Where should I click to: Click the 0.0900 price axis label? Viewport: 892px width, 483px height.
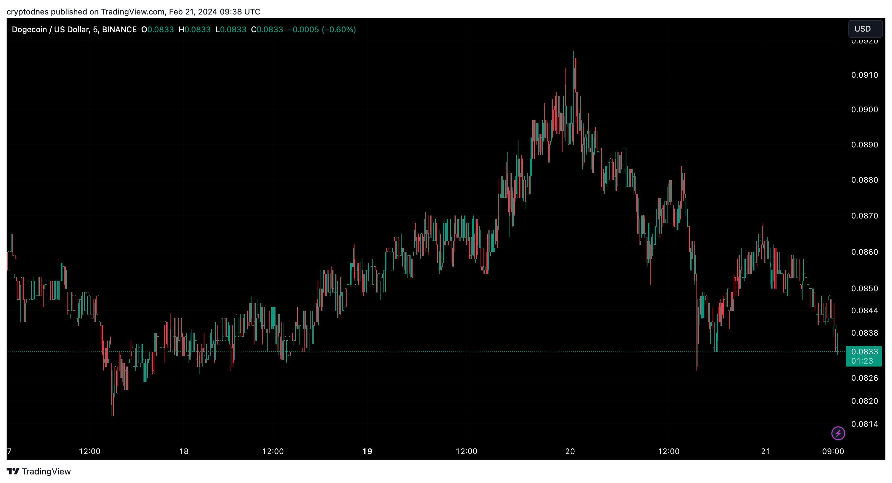(x=864, y=110)
